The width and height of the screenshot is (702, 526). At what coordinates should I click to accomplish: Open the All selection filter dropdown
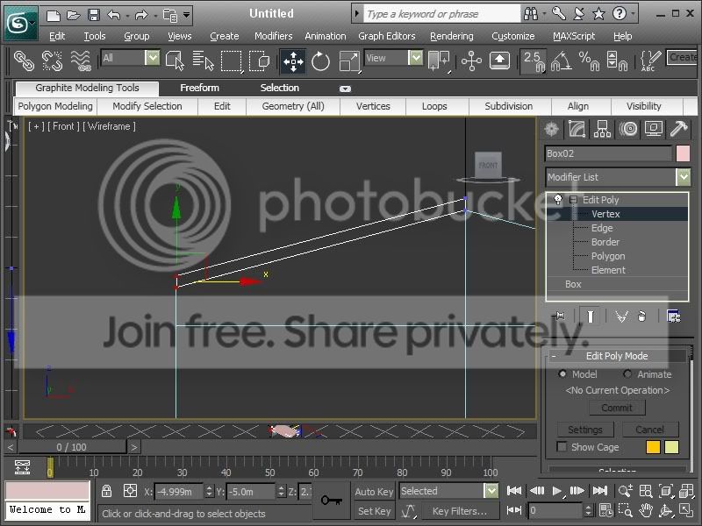pos(152,58)
